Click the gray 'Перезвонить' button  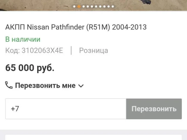[x=154, y=109]
